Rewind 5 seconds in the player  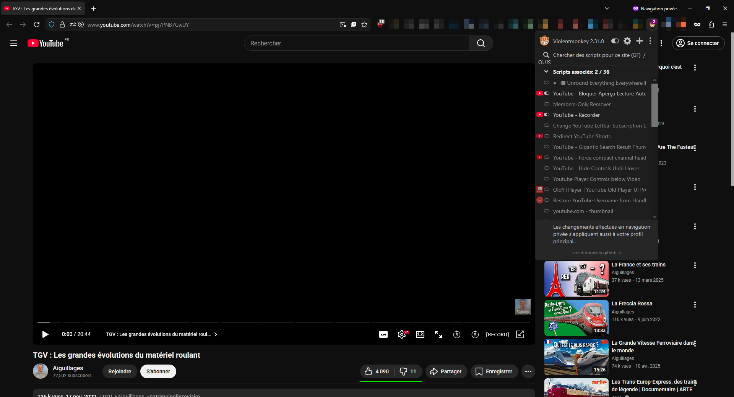[x=456, y=334]
